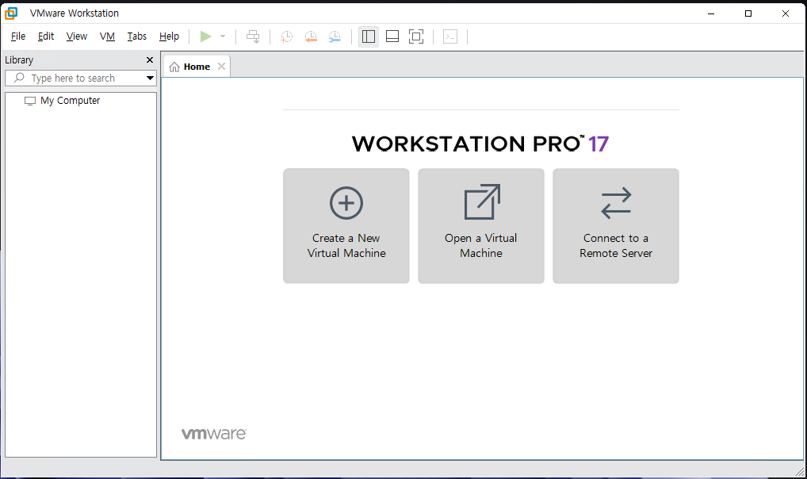This screenshot has width=807, height=479.
Task: Click the Revert to Snapshot icon
Action: coord(311,36)
